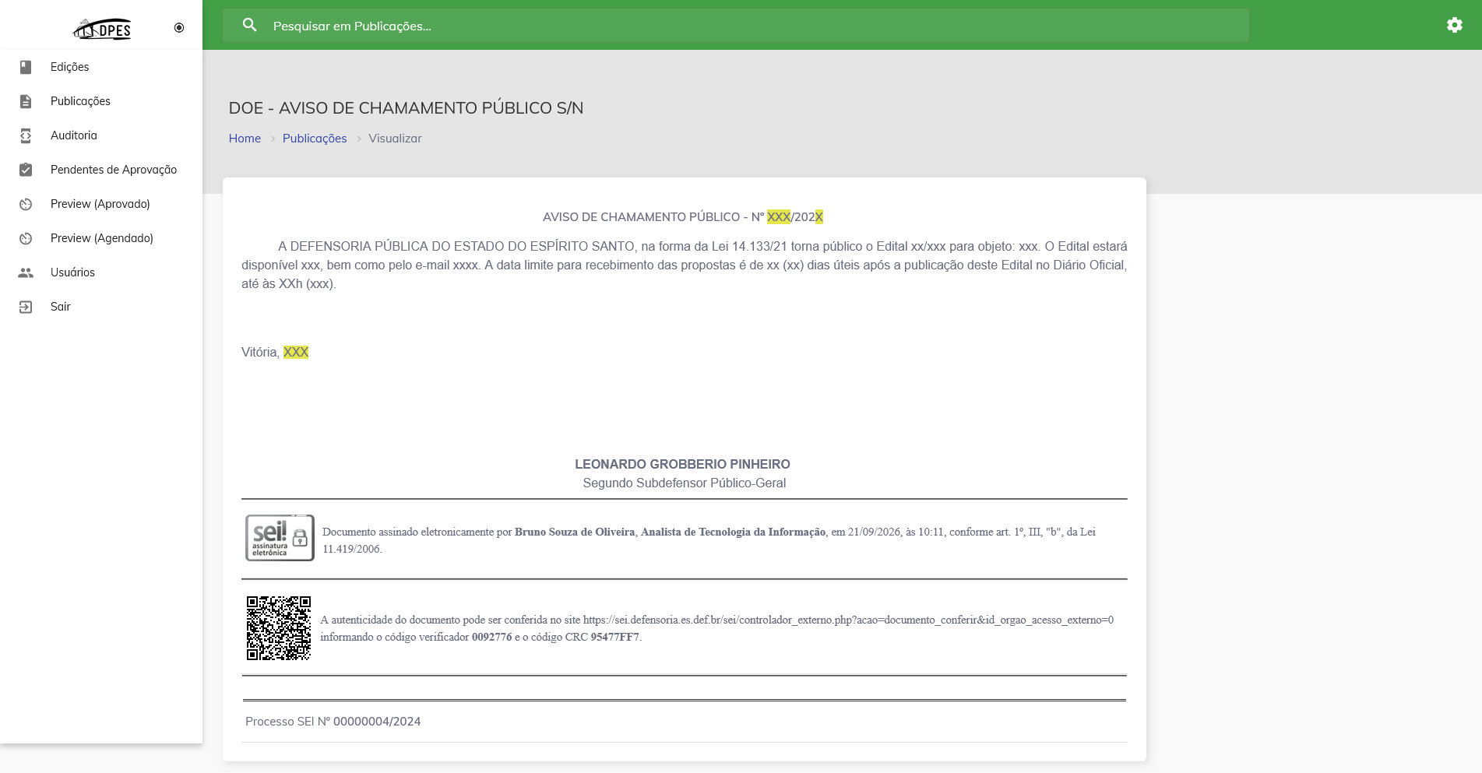Click the name LEONARDO GROBBERIO PINHEIRO
Screen dimensions: 1482x773
(682, 465)
